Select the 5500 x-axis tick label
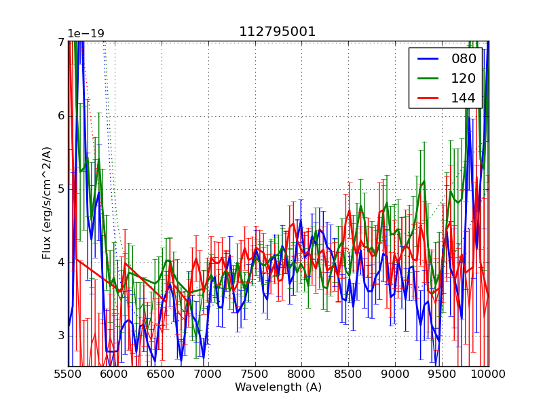This screenshot has height=407, width=543. 68,374
